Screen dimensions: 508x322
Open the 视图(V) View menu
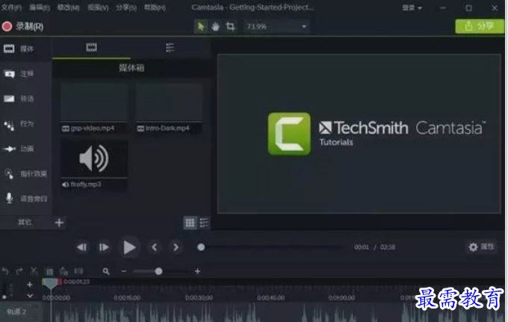tap(98, 7)
